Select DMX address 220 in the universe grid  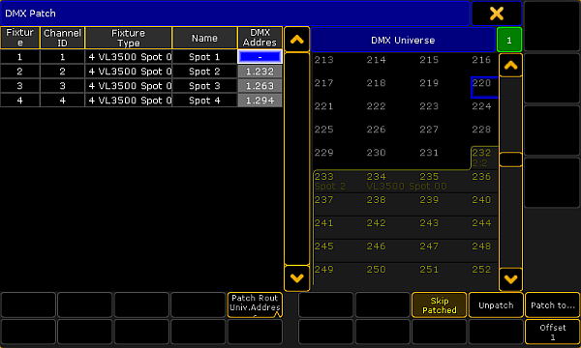484,87
